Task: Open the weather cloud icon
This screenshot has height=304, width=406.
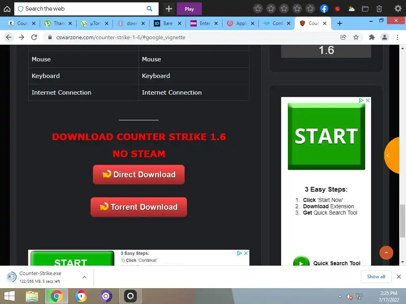Action: coord(351,9)
